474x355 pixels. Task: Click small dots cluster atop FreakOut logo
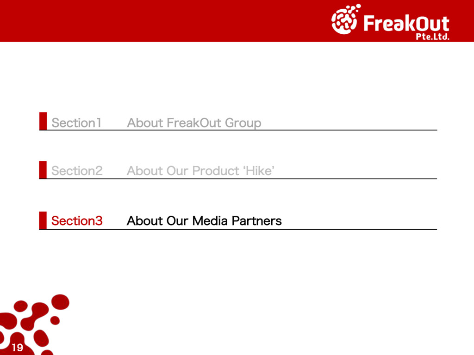355,7
